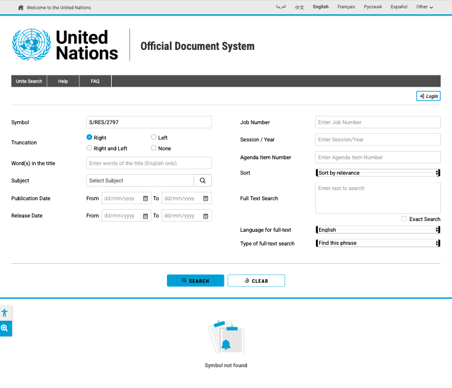This screenshot has height=388, width=452.
Task: Click the Select Subject field
Action: pos(140,180)
